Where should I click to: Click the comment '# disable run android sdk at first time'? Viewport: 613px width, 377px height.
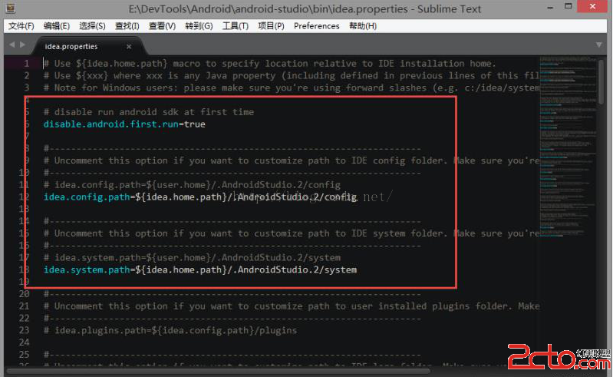click(149, 112)
